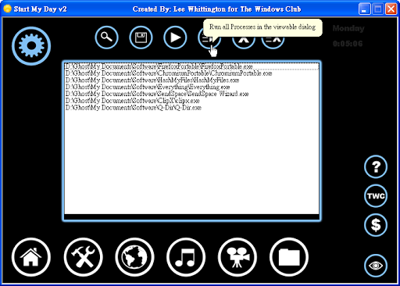
Task: Minimize the Start My Day window
Action: click(364, 9)
